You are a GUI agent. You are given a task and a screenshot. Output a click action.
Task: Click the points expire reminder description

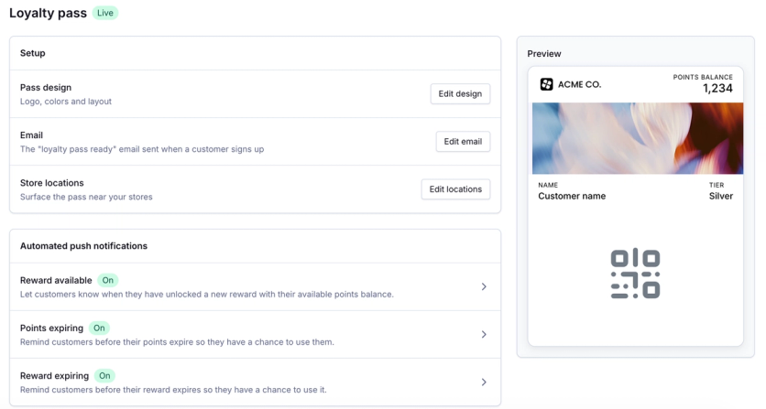pos(177,342)
